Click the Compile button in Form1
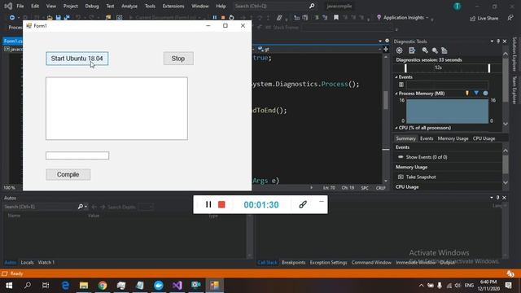Image resolution: width=521 pixels, height=293 pixels. click(68, 174)
